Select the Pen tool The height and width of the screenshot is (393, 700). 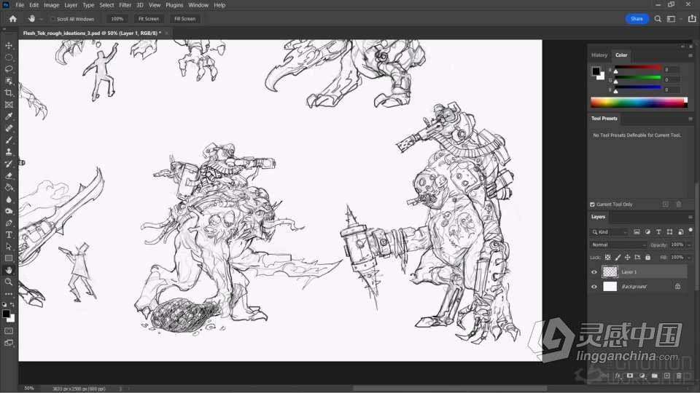[x=9, y=223]
